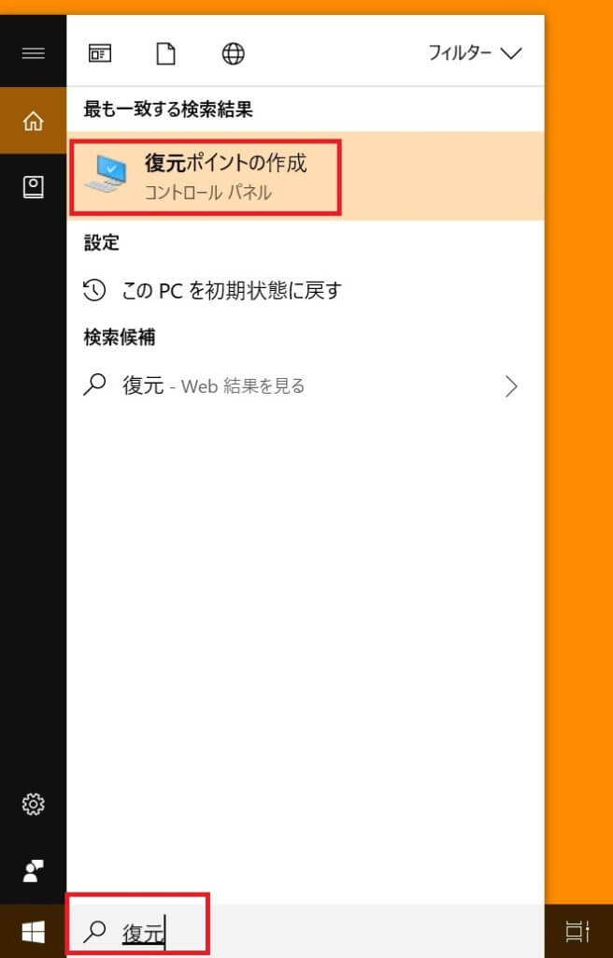
Task: Expand the chevron arrow next to 復元 web result
Action: coord(512,386)
